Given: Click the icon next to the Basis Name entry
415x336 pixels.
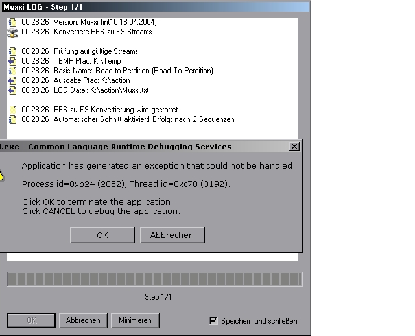Looking at the screenshot, I should pyautogui.click(x=12, y=71).
